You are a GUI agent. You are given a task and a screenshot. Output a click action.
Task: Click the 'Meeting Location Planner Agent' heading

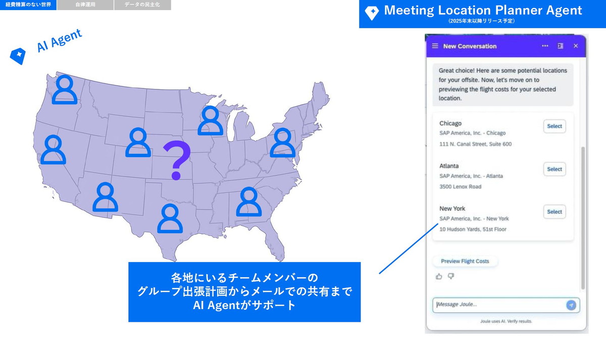coord(483,10)
